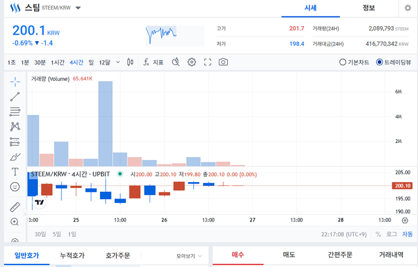The width and height of the screenshot is (418, 267).
Task: Set interval to 1분
Action: [25, 63]
